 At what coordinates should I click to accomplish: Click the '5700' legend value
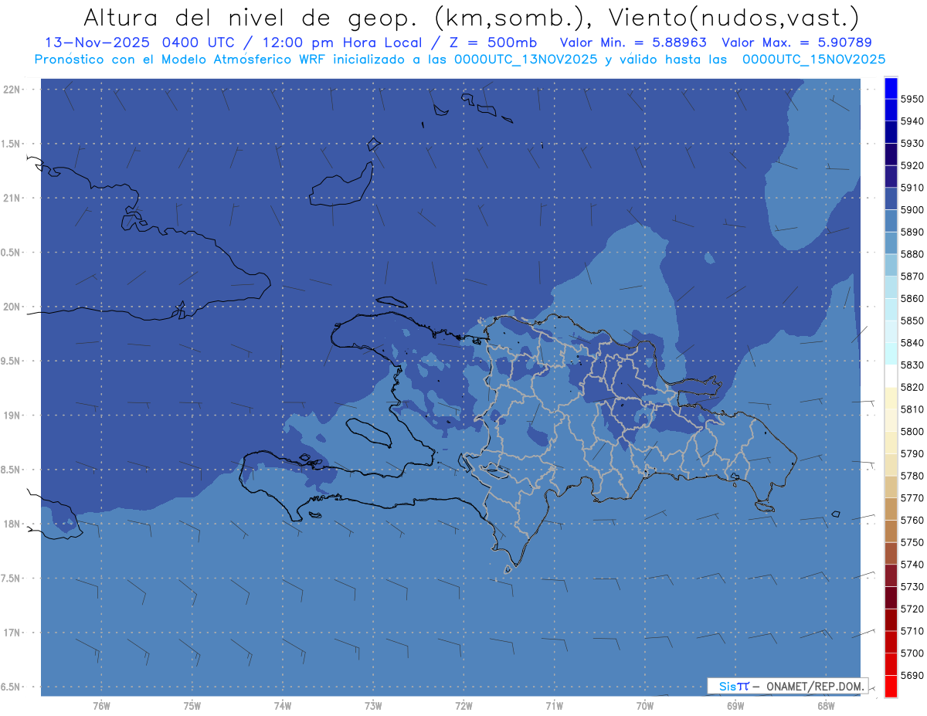(x=912, y=653)
